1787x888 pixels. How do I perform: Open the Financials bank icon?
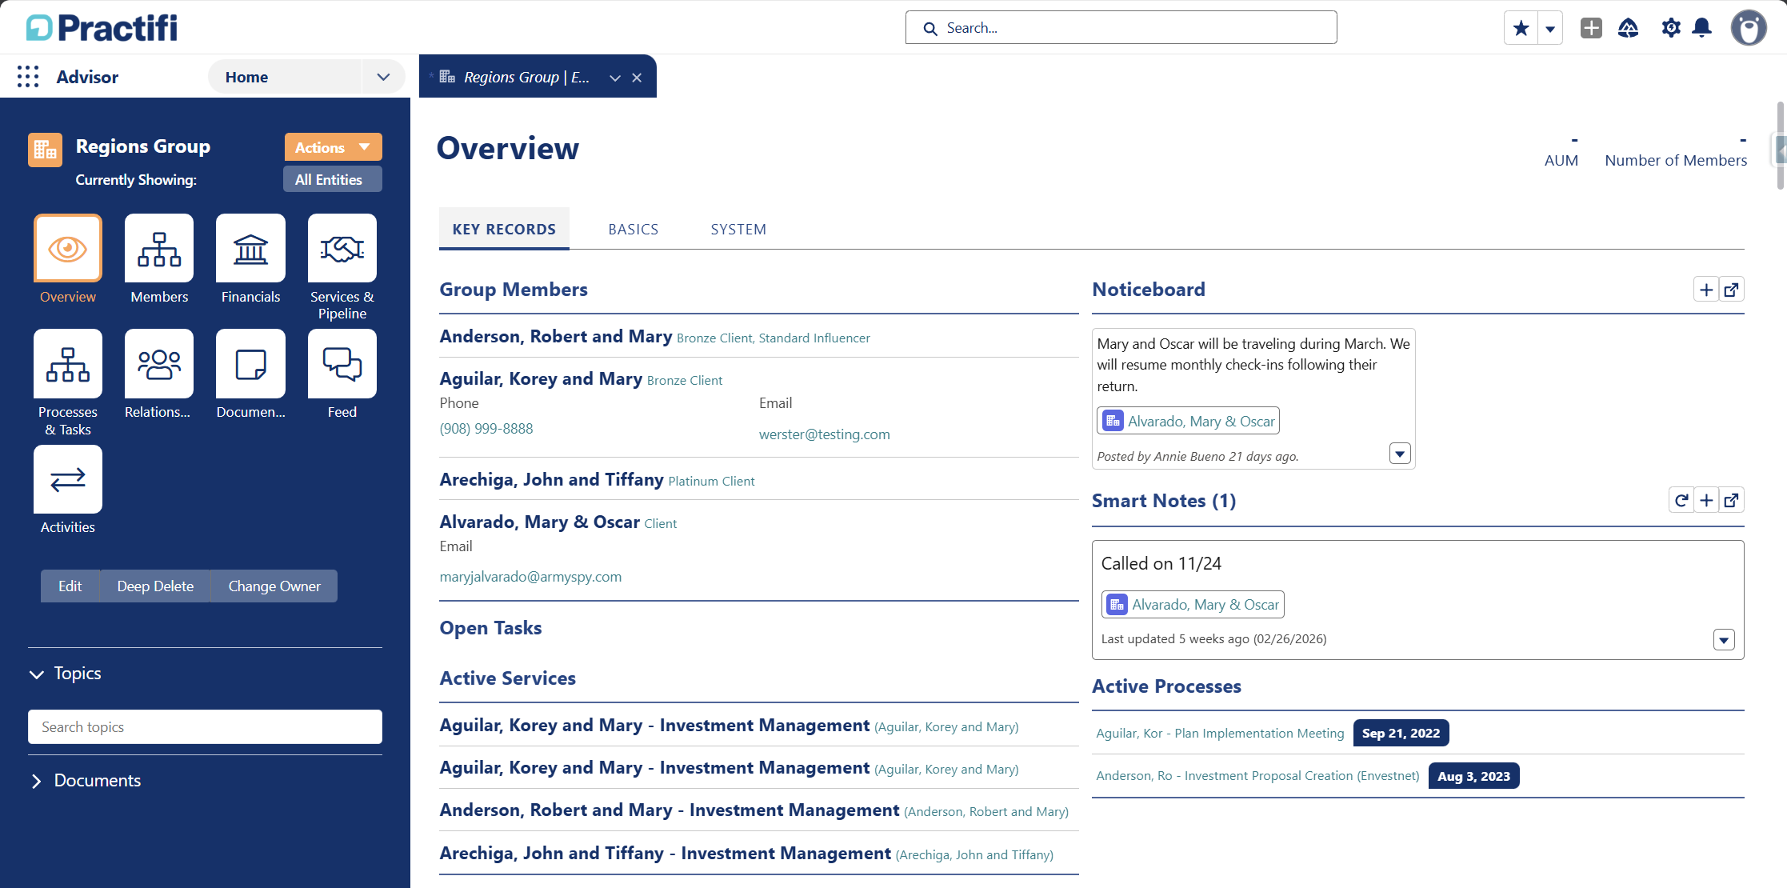click(250, 248)
